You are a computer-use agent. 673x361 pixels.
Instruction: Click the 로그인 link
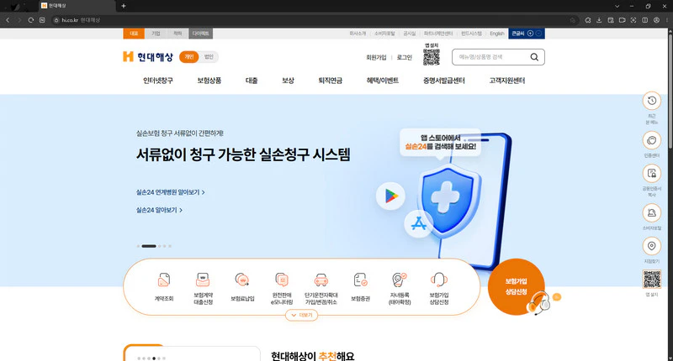405,57
